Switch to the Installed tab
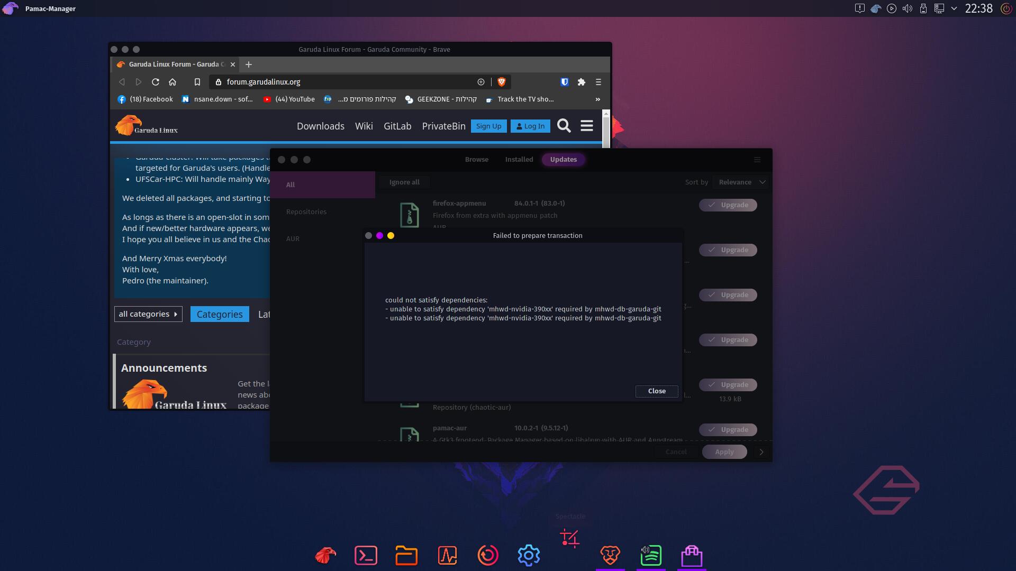This screenshot has width=1016, height=571. (x=519, y=159)
